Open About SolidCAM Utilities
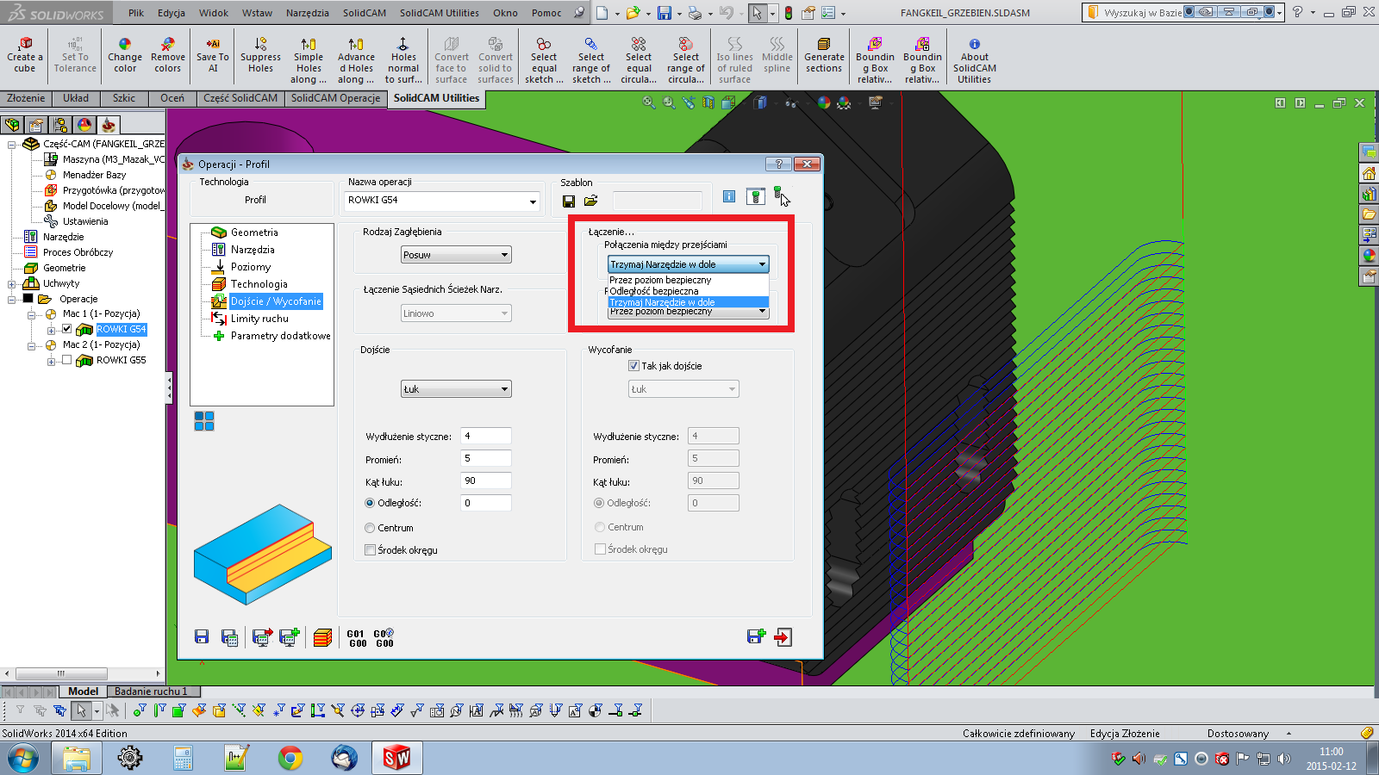 tap(974, 60)
